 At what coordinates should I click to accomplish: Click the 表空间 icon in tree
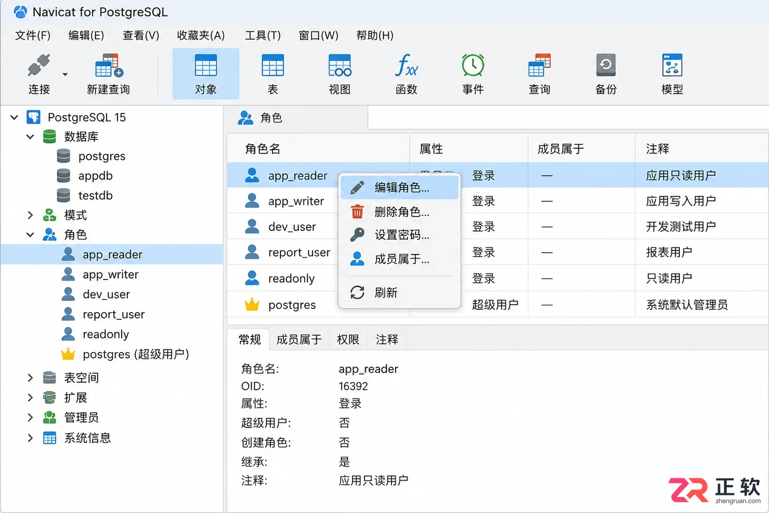50,378
